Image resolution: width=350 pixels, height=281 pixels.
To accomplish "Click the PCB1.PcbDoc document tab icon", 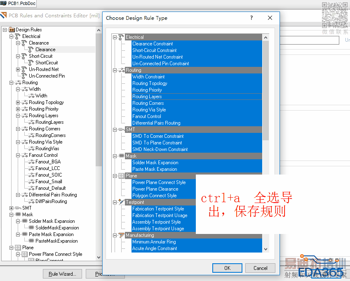I will pos(3,3).
